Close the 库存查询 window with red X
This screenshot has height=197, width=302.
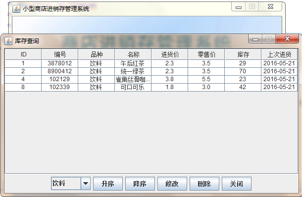[287, 39]
